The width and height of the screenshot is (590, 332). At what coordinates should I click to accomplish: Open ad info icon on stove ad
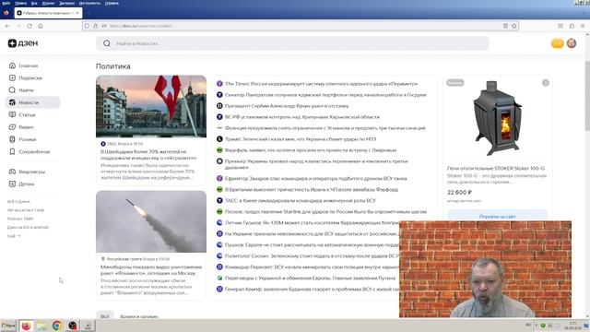546,83
